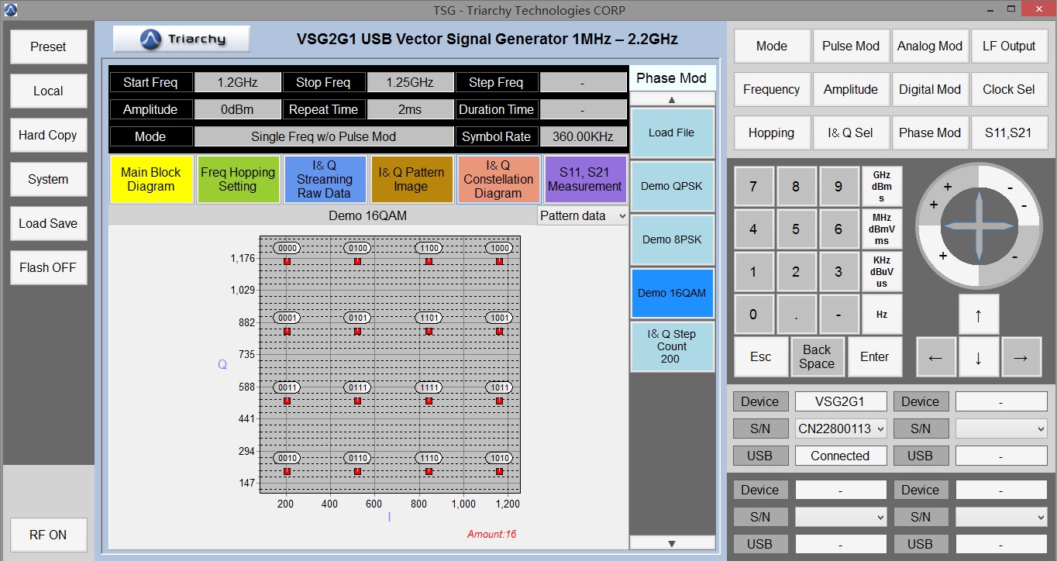Viewport: 1057px width, 561px height.
Task: Switch to I&Q Constellation Diagram tab
Action: pos(498,179)
